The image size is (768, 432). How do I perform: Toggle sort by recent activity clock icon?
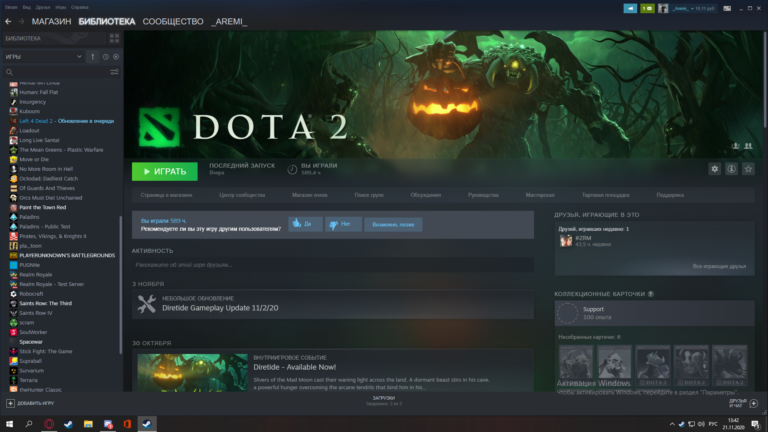(x=106, y=57)
